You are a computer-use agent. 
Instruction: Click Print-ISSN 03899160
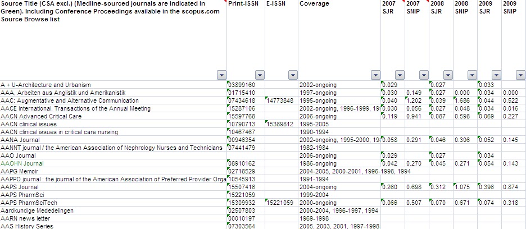(x=246, y=85)
